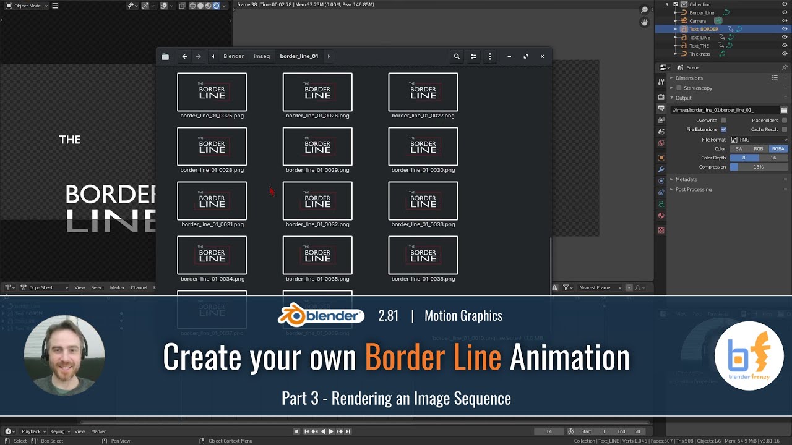
Task: Switch viewport to solid shading
Action: [x=200, y=6]
